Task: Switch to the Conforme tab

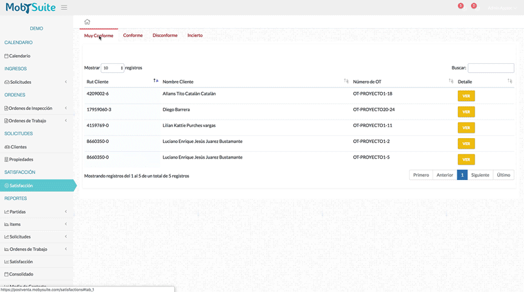Action: [x=133, y=35]
